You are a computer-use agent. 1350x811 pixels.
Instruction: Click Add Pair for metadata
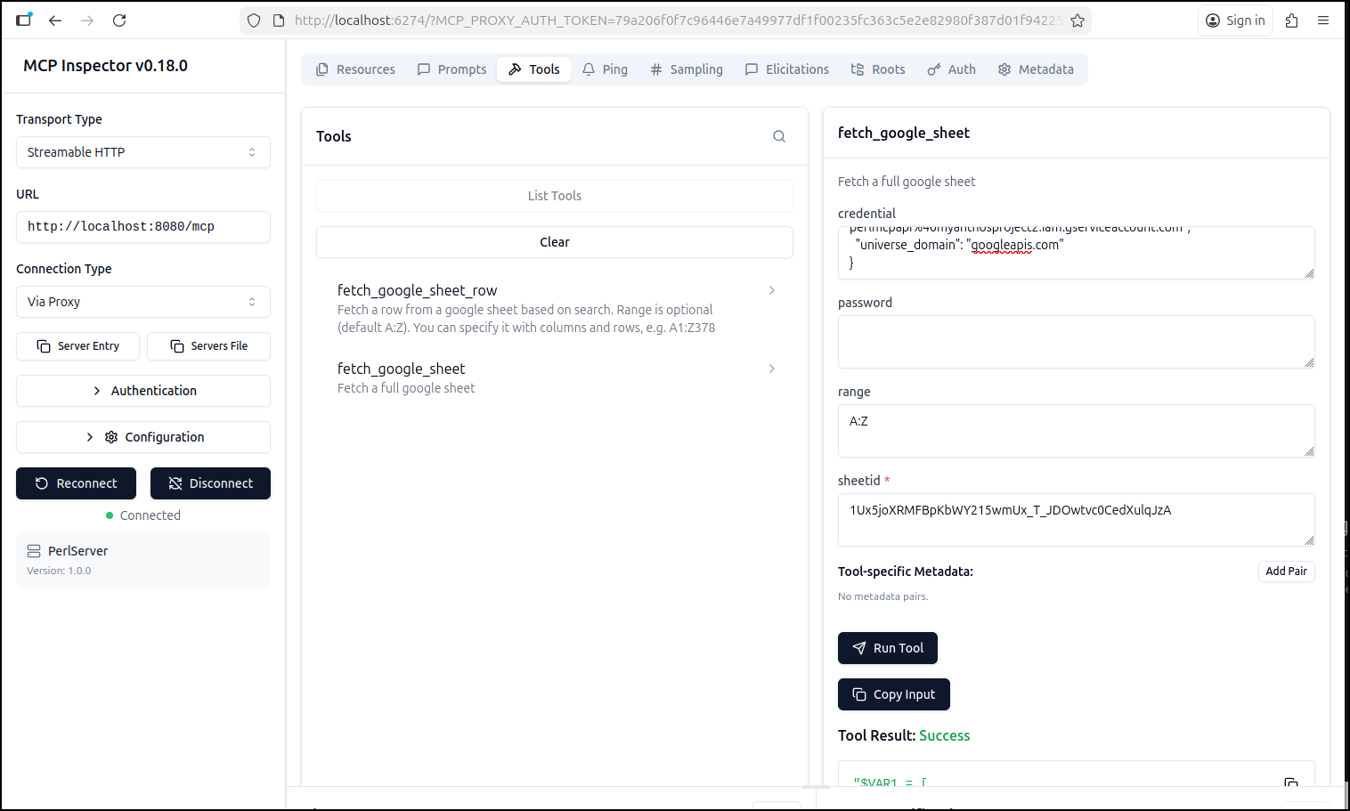point(1286,572)
